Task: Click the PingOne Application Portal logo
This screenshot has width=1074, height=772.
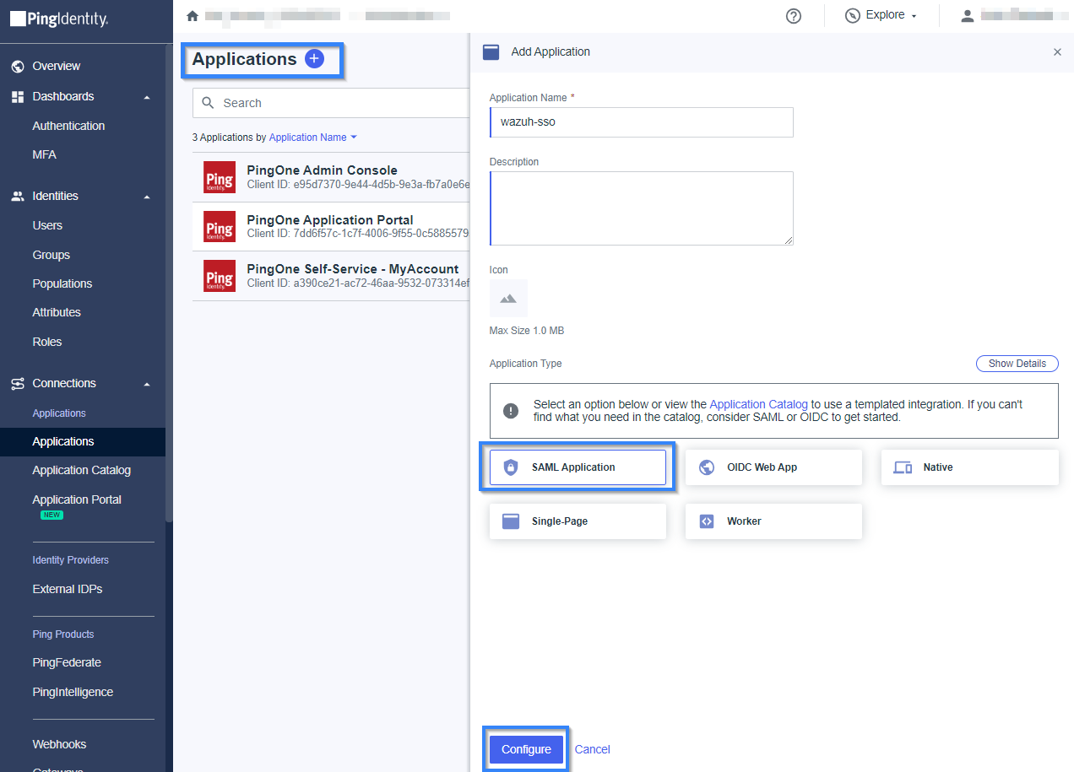Action: 220,226
